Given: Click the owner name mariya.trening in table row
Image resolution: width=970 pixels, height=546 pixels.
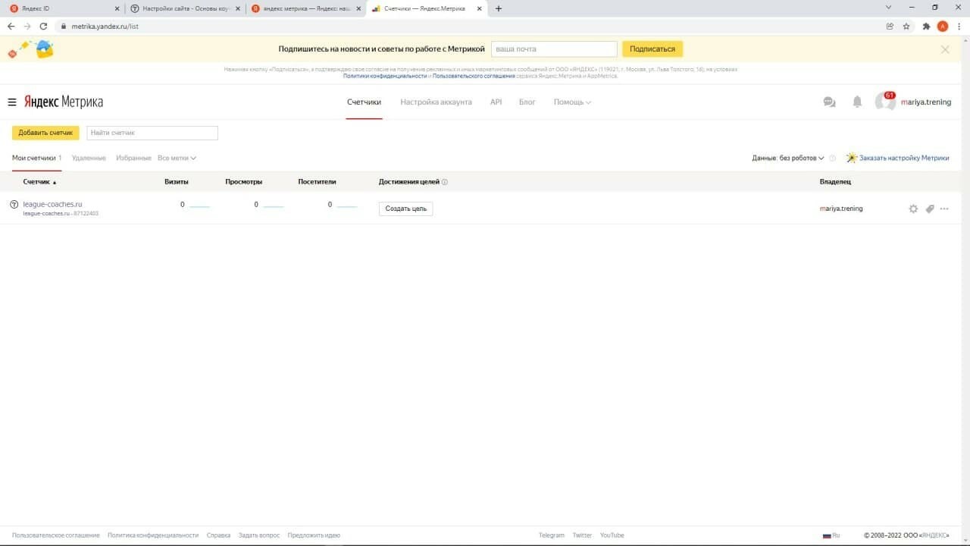Looking at the screenshot, I should 841,209.
